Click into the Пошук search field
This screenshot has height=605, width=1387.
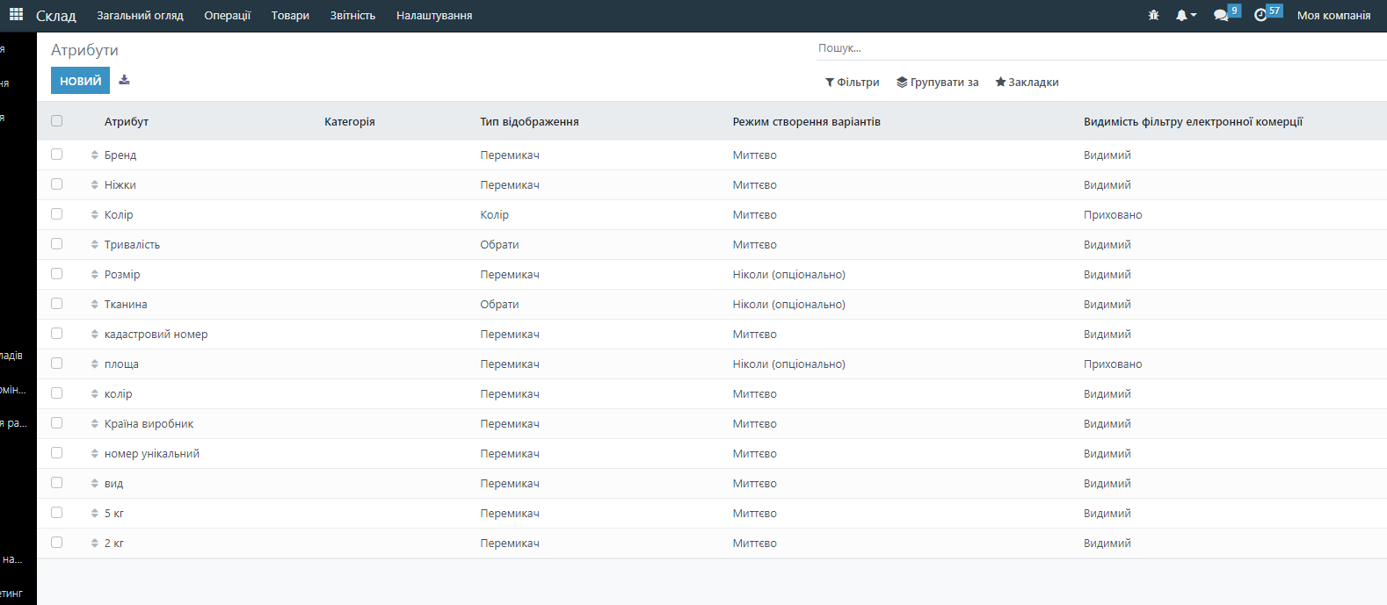pos(1099,48)
